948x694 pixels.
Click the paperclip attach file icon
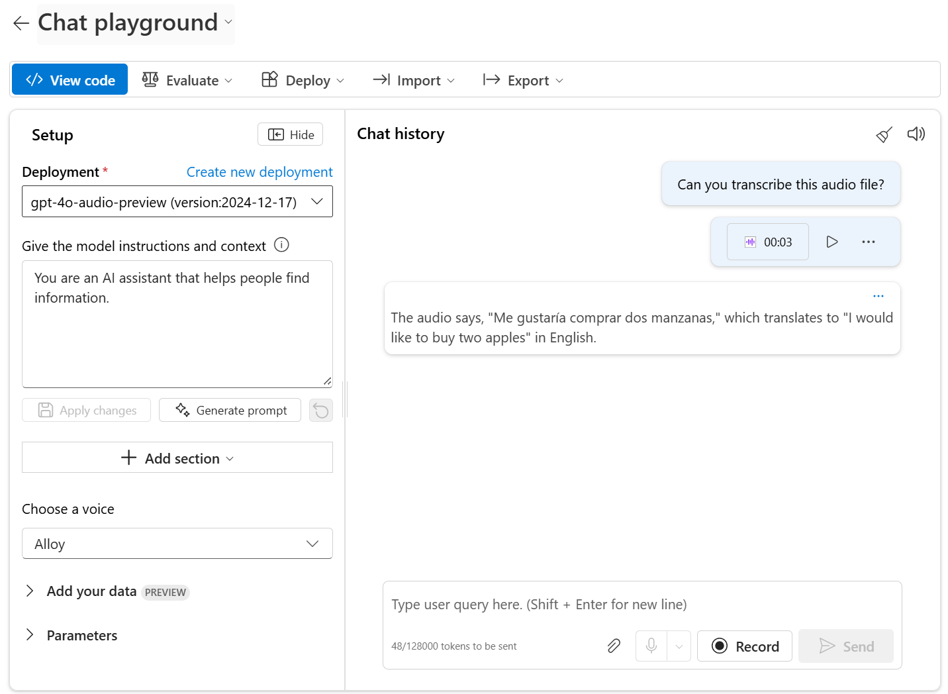[x=614, y=646]
